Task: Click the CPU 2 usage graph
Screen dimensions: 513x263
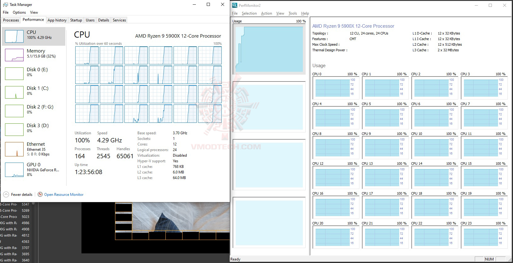Action: tap(435, 88)
